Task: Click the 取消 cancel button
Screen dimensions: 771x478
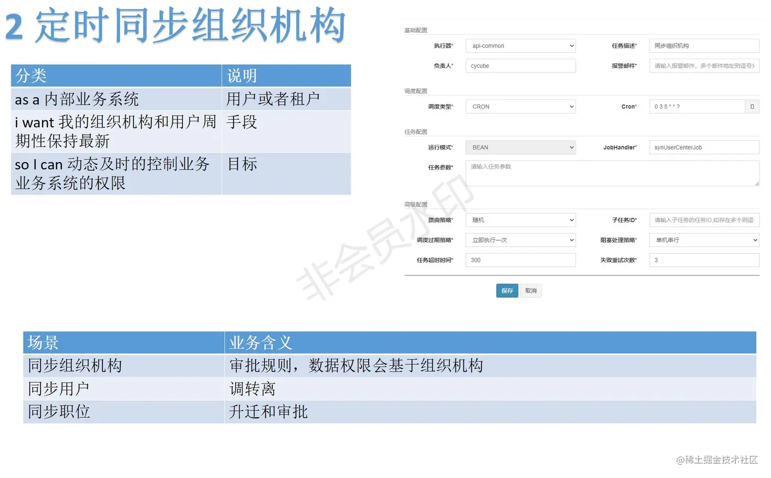Action: tap(530, 290)
